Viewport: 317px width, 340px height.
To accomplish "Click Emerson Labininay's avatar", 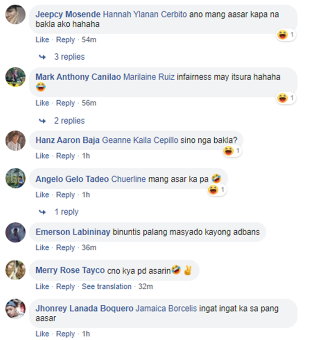I will [x=15, y=232].
